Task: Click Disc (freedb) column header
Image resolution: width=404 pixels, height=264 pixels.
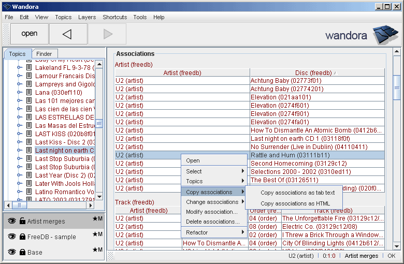Action: pos(317,73)
